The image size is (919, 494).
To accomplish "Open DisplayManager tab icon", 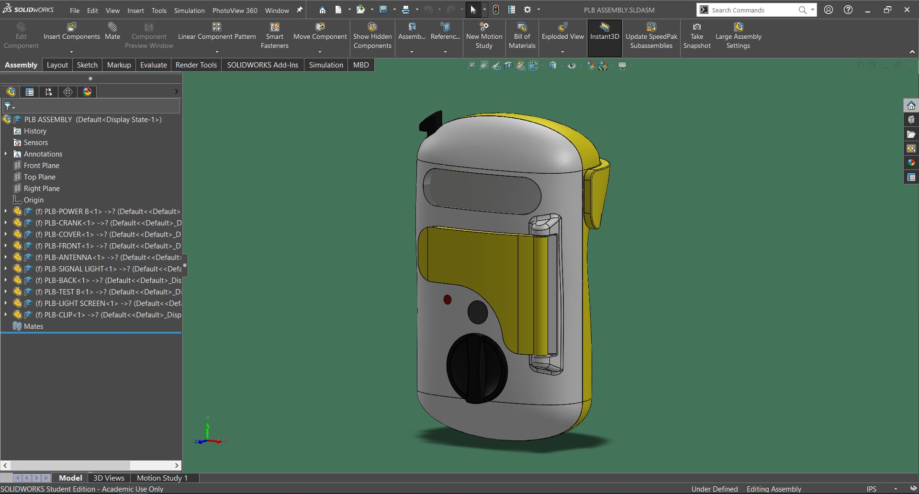I will [x=87, y=92].
